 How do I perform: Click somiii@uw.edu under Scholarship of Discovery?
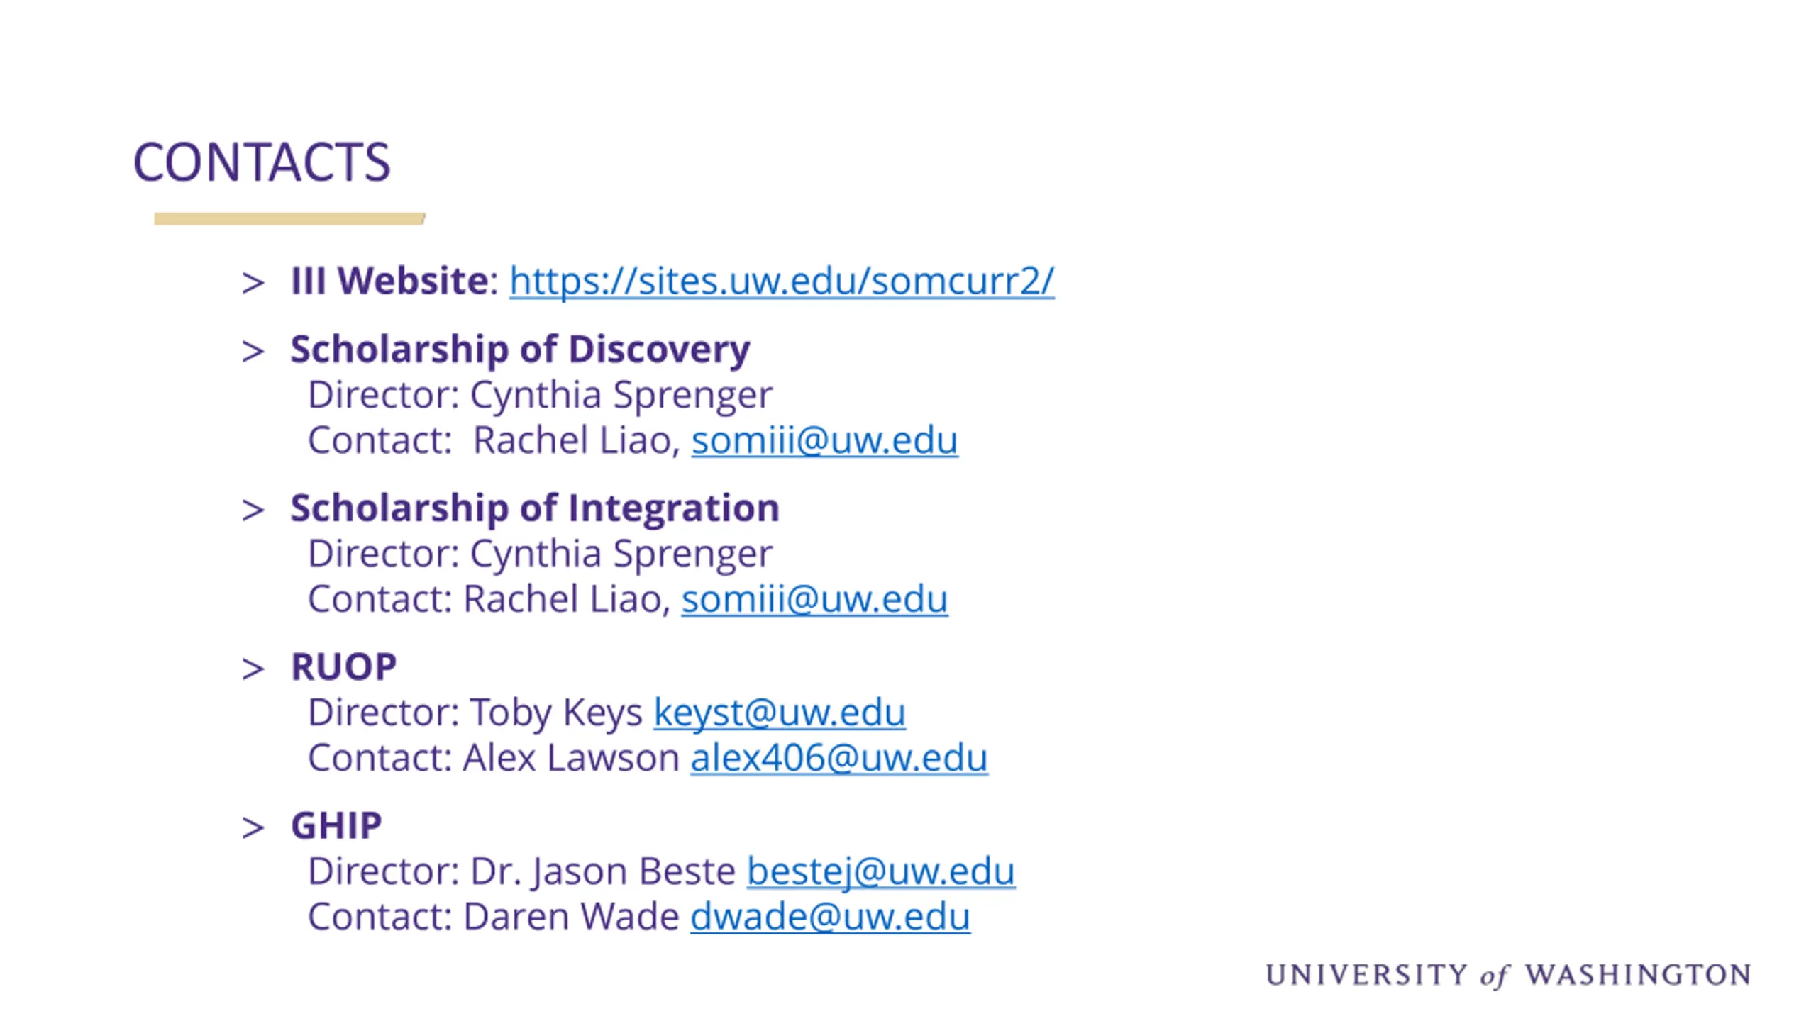824,440
